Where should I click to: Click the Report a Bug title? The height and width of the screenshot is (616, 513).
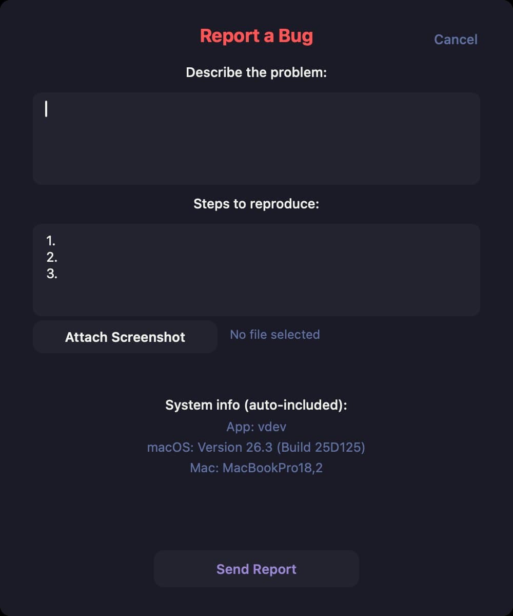(x=256, y=36)
